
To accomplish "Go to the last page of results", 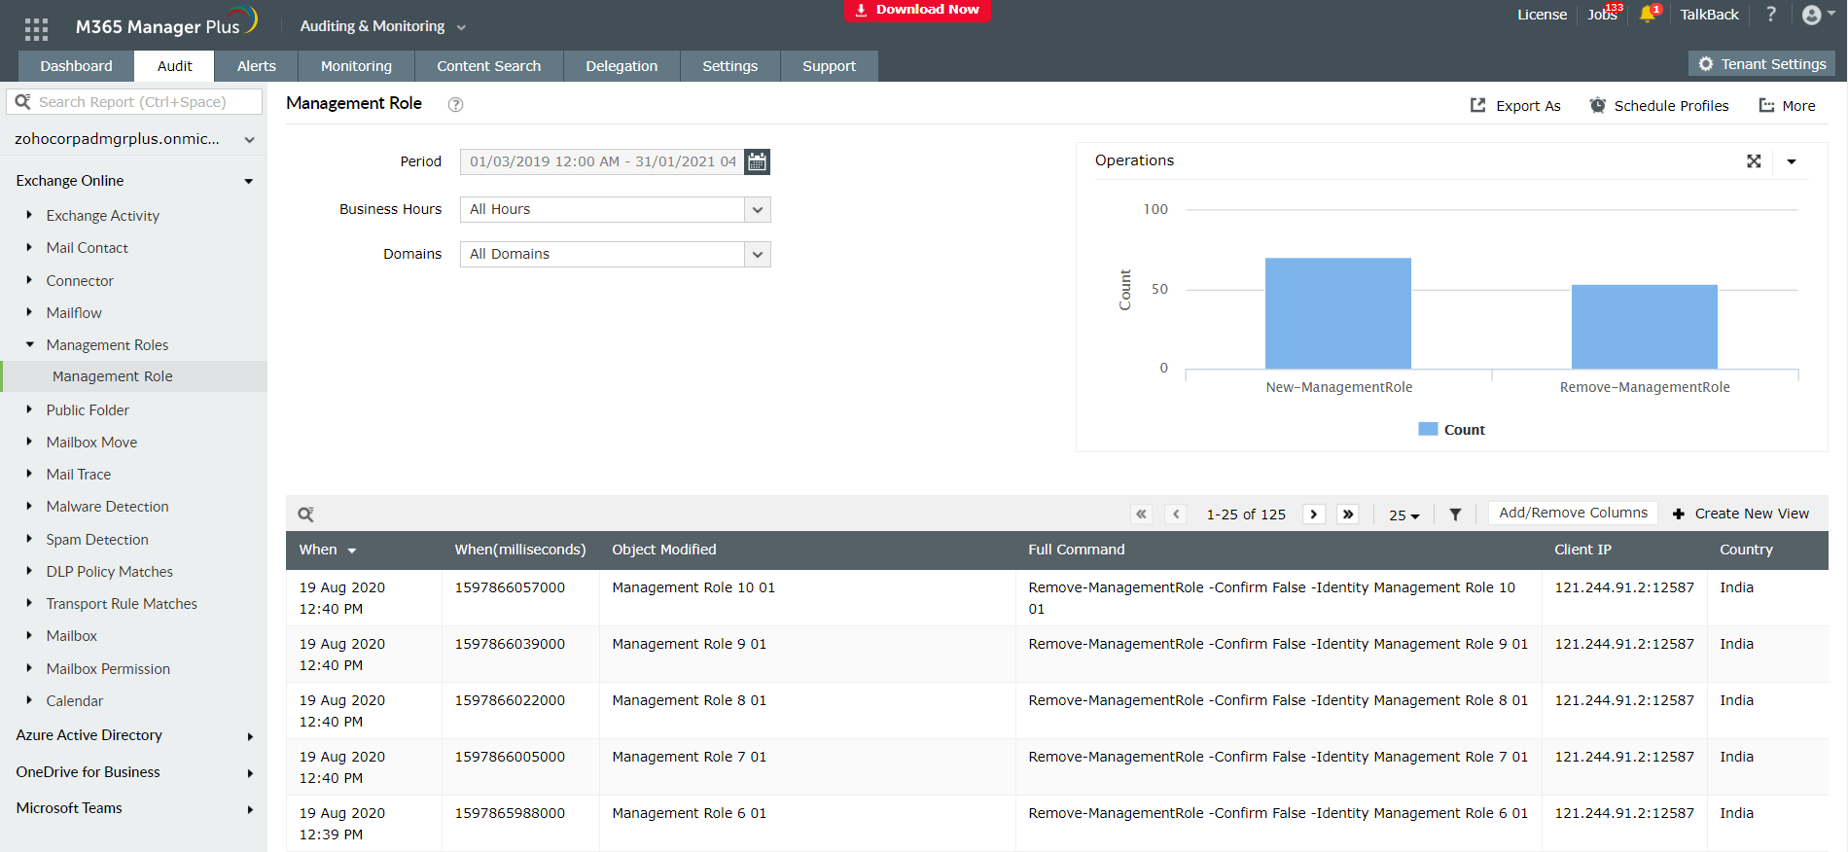I will pos(1348,514).
